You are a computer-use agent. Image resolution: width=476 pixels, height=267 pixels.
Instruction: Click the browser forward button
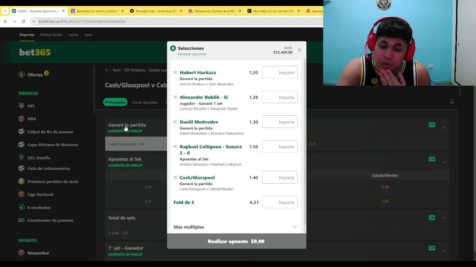14,22
